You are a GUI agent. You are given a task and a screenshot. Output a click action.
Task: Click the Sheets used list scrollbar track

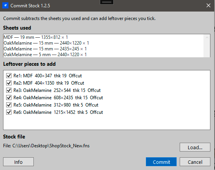(x=207, y=49)
